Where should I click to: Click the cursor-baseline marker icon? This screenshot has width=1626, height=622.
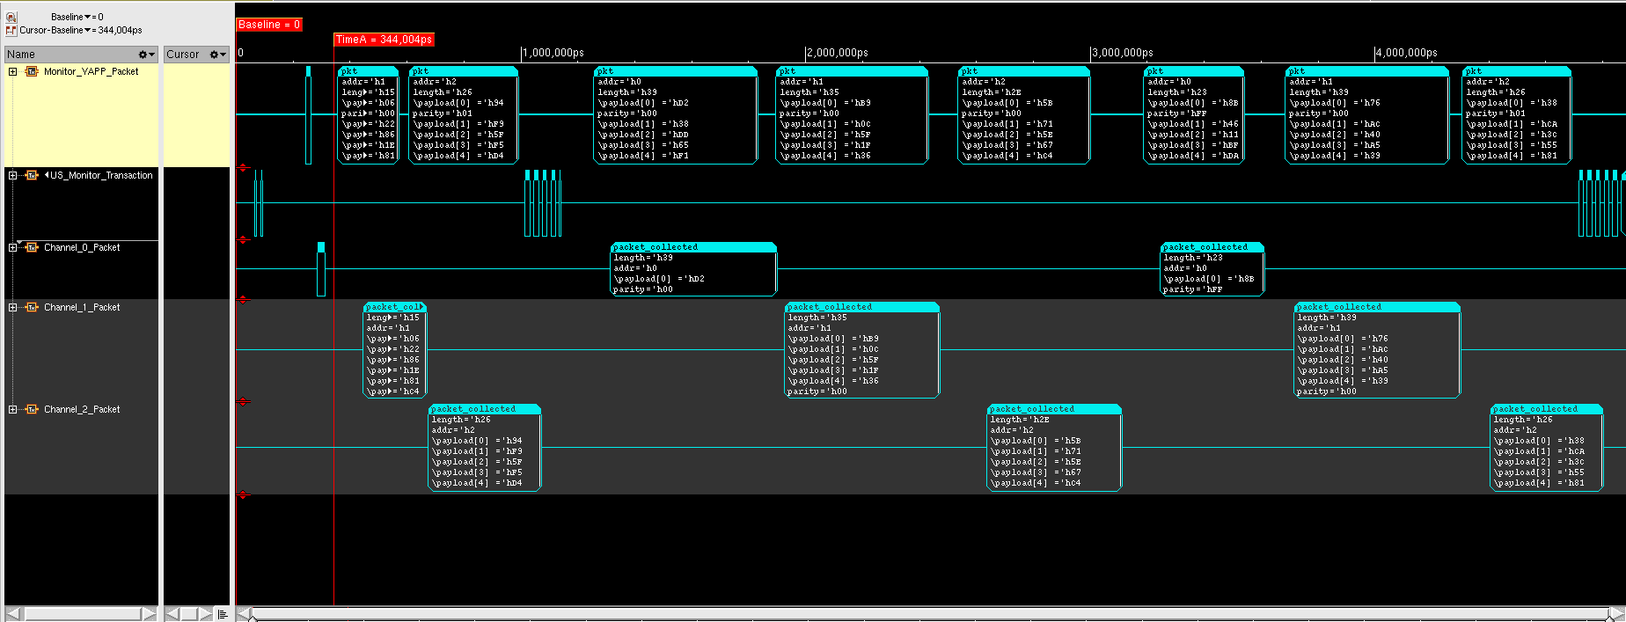click(x=11, y=30)
